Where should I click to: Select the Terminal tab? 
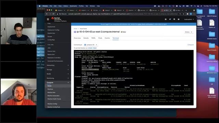[116, 38]
